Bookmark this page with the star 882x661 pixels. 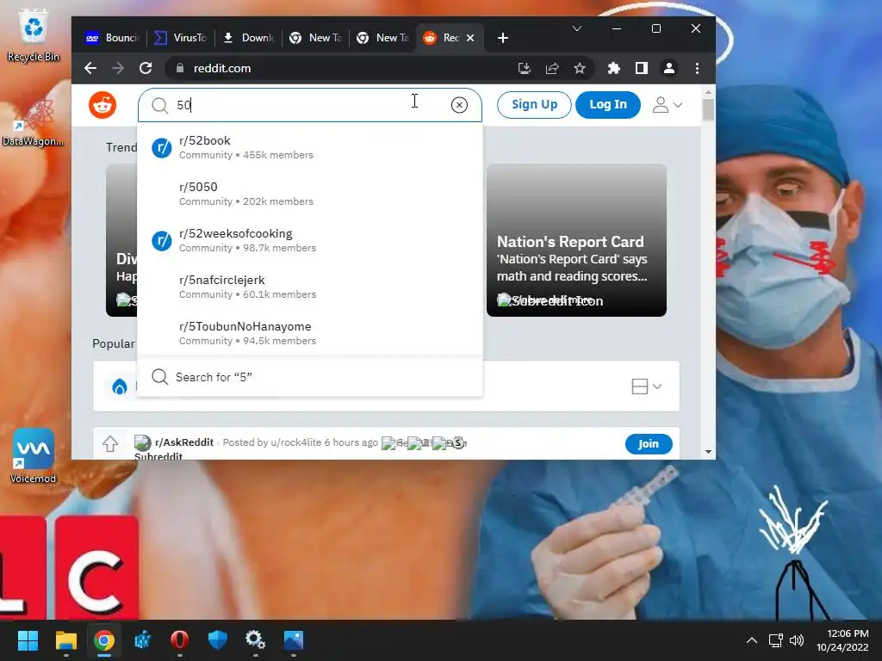(580, 68)
